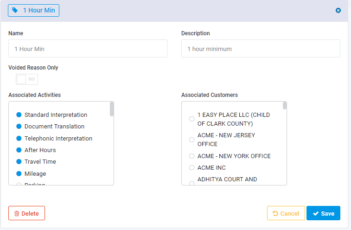Select ACME - NEW JERSEY OFFICE customer
351x230 pixels.
191,140
